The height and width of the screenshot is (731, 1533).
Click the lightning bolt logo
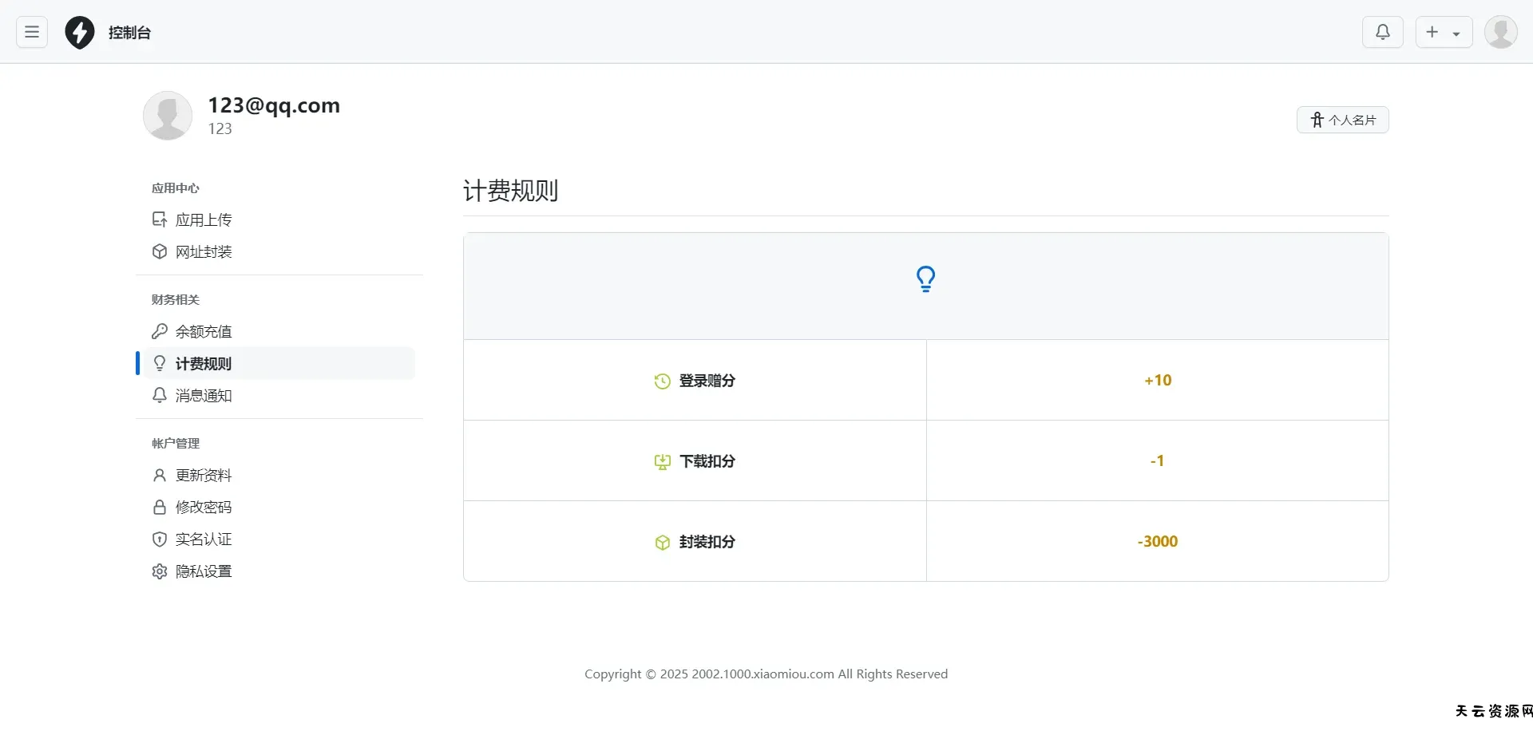(80, 33)
